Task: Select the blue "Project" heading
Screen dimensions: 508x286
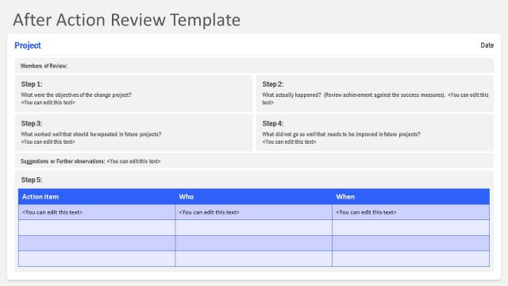Action: (x=28, y=45)
